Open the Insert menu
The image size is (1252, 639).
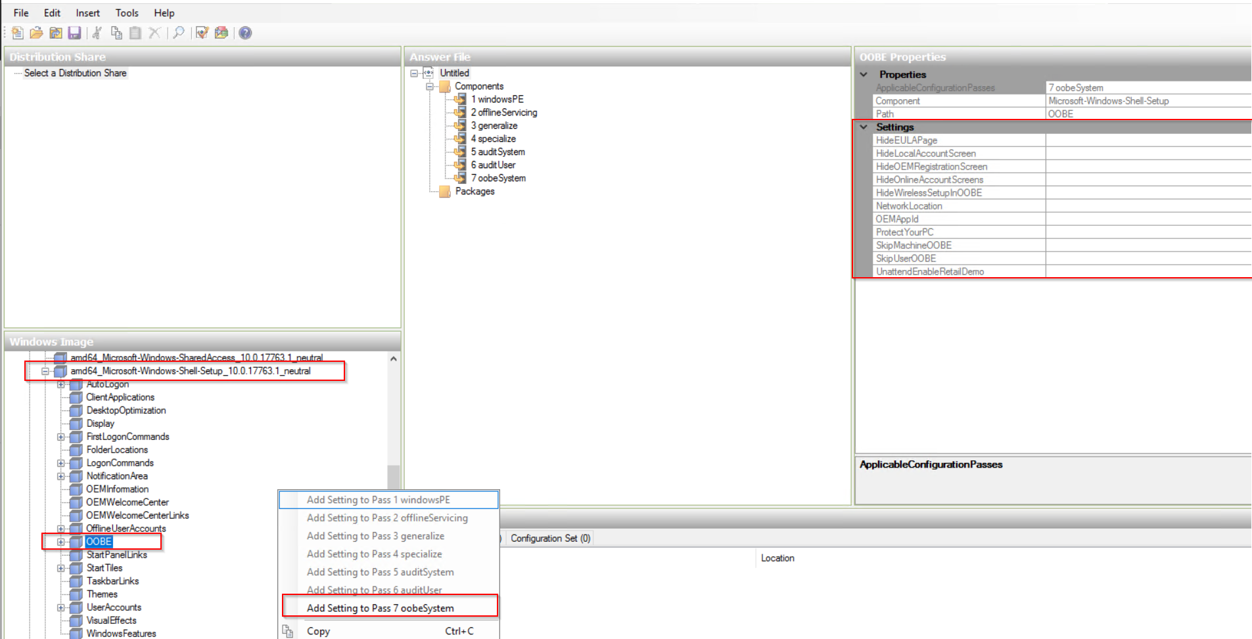pos(87,13)
